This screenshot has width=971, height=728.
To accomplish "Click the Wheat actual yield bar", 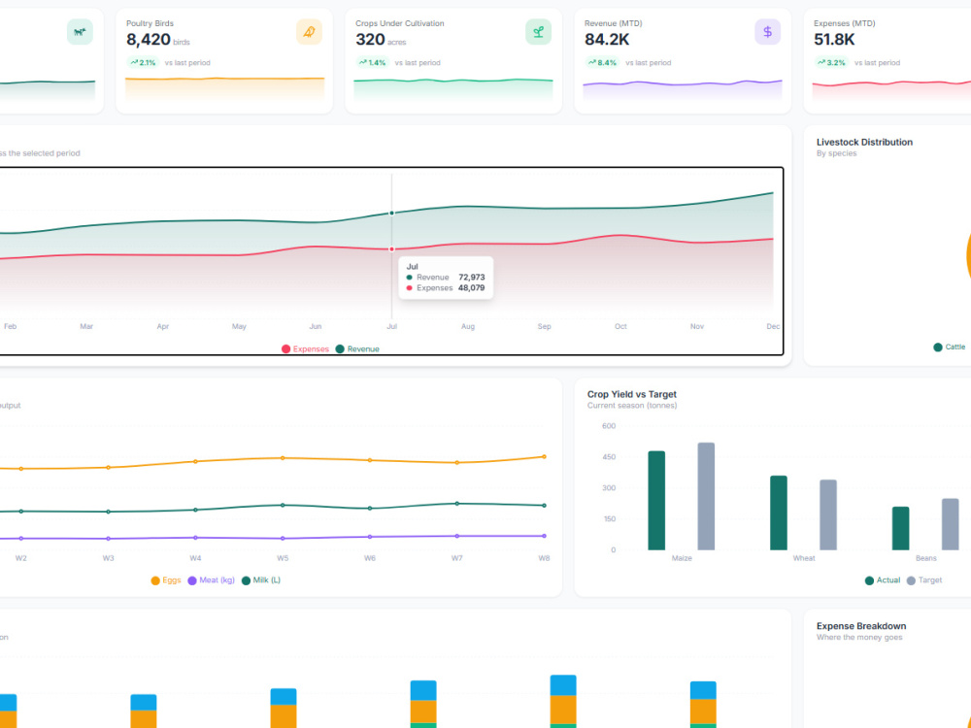I will coord(779,513).
